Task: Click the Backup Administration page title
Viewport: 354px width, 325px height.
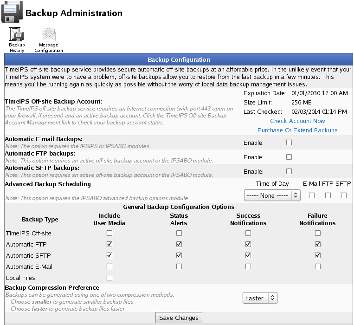Action: click(x=74, y=13)
